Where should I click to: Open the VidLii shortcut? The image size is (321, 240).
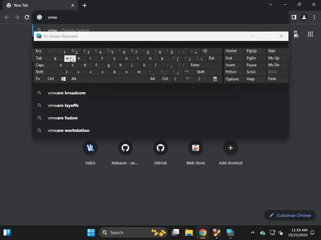(90, 152)
